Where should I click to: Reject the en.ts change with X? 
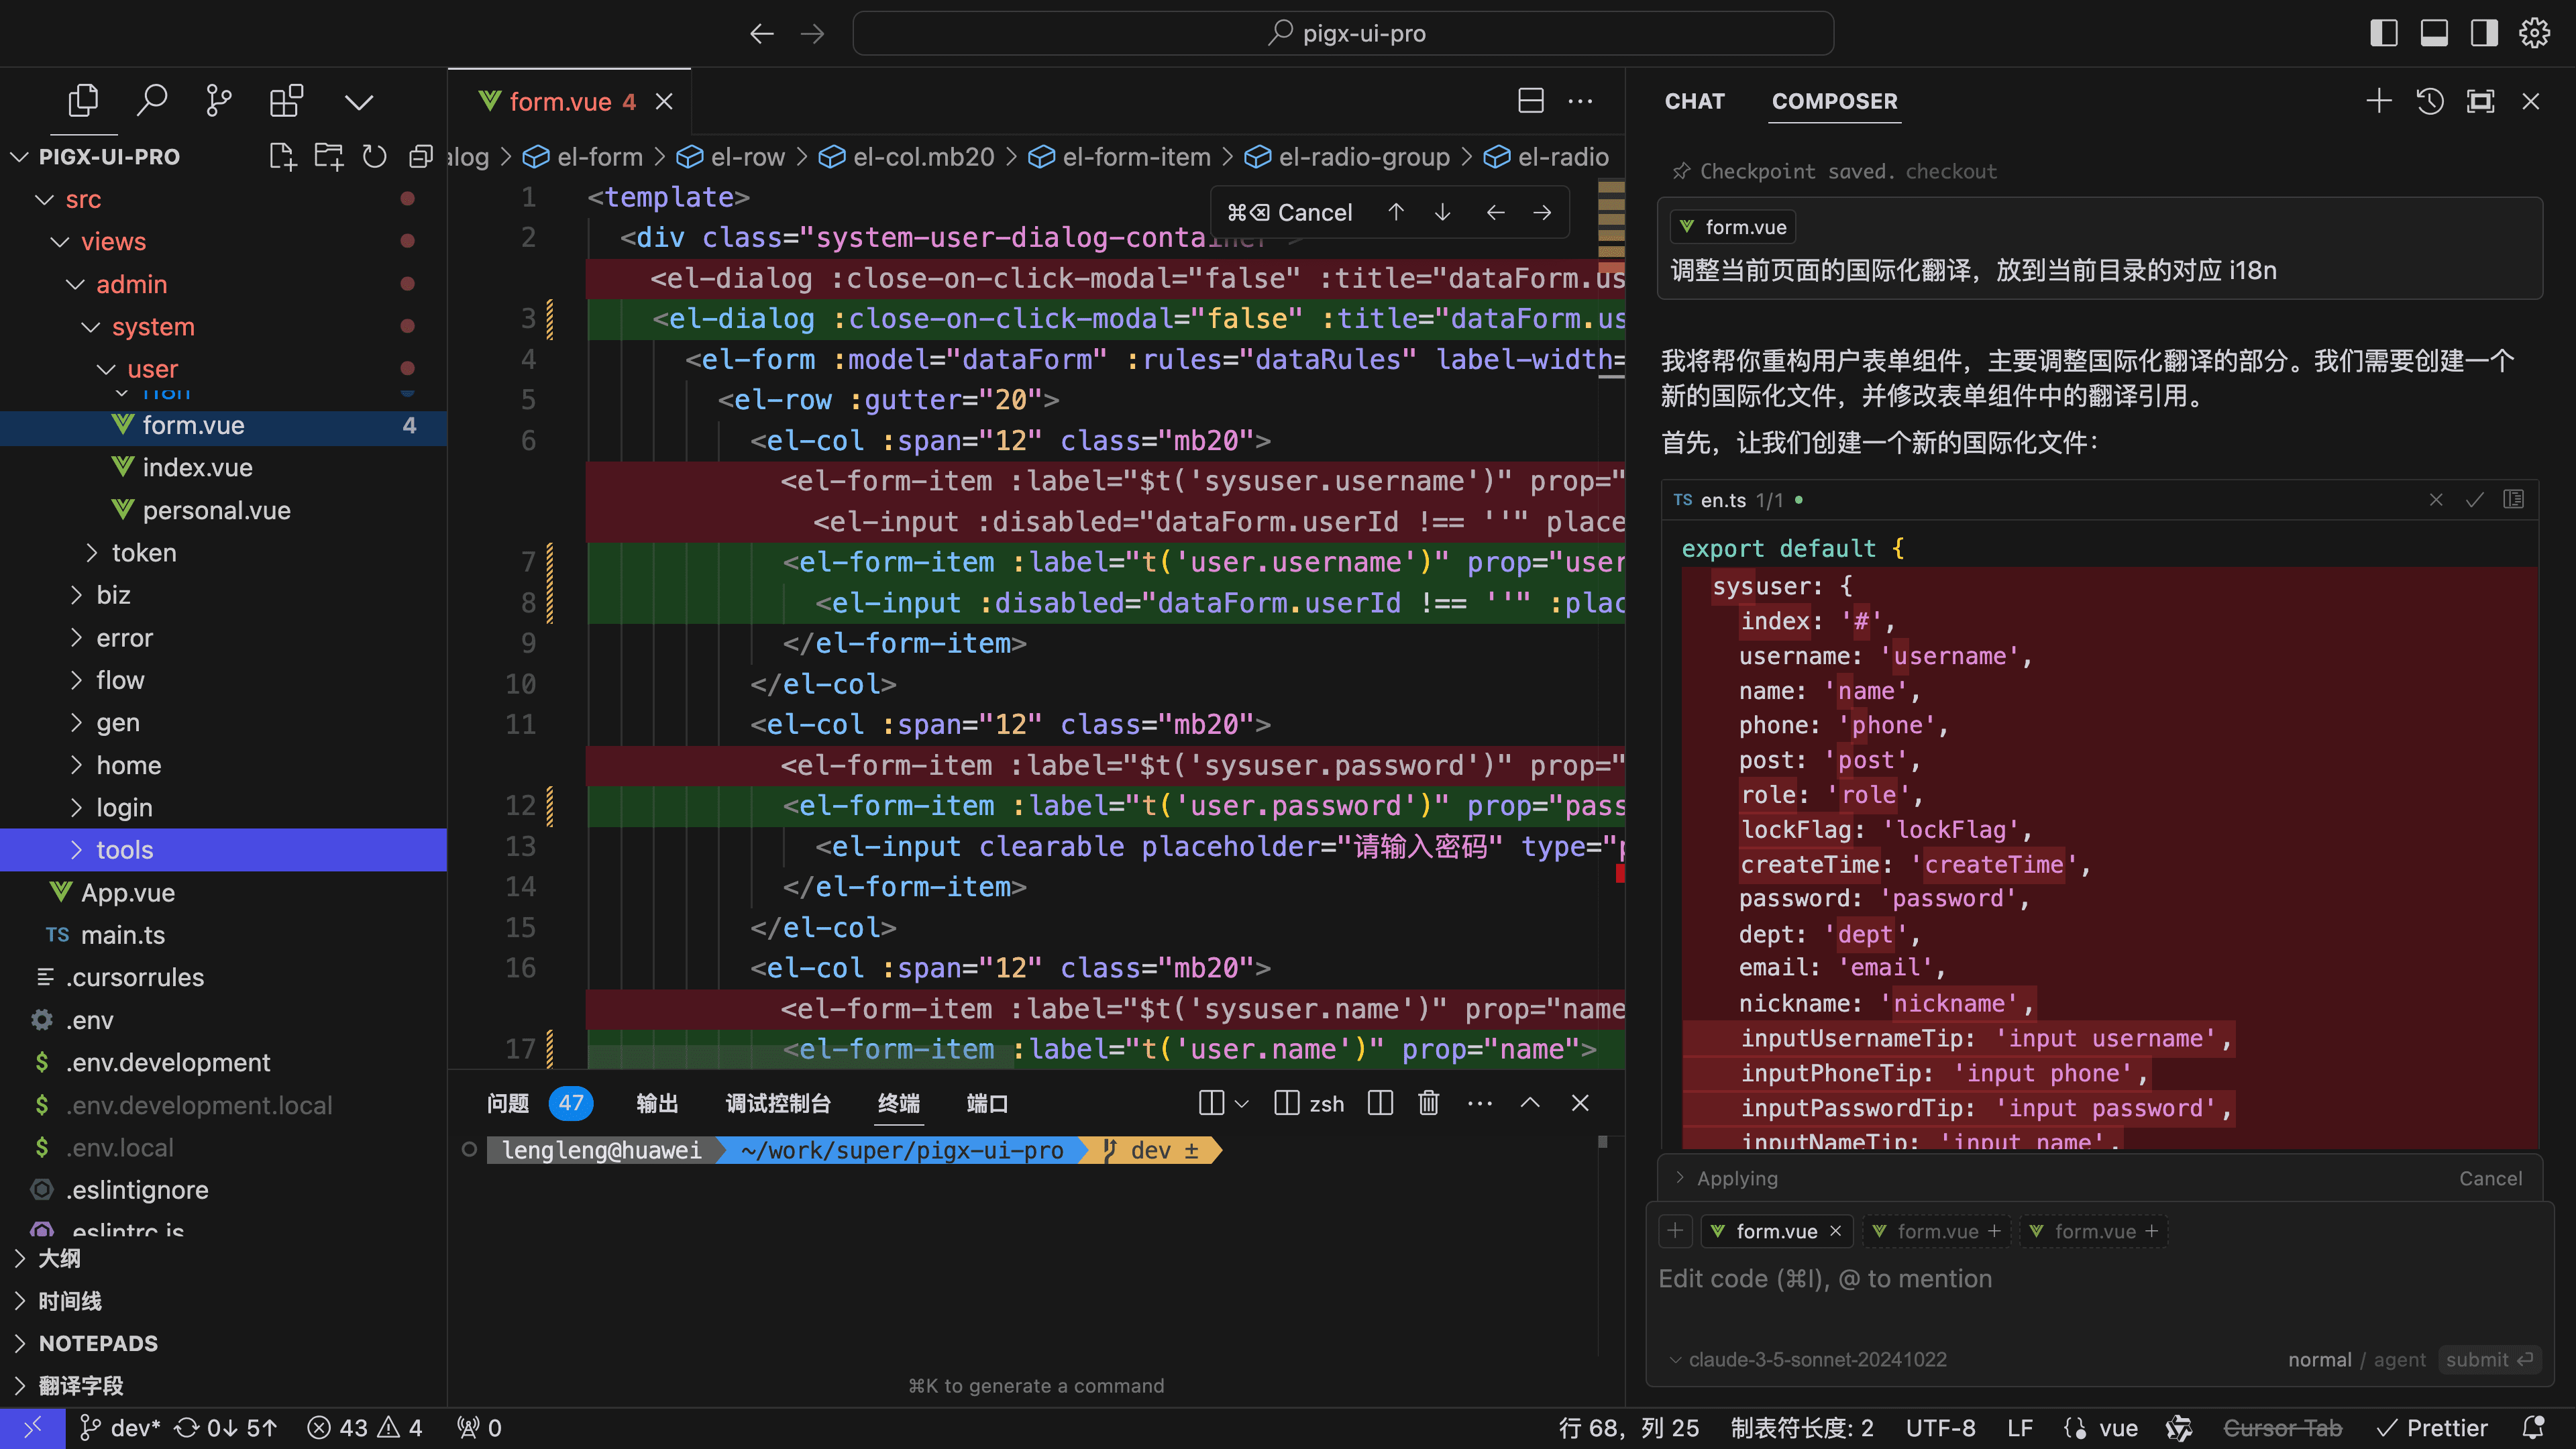[2436, 500]
